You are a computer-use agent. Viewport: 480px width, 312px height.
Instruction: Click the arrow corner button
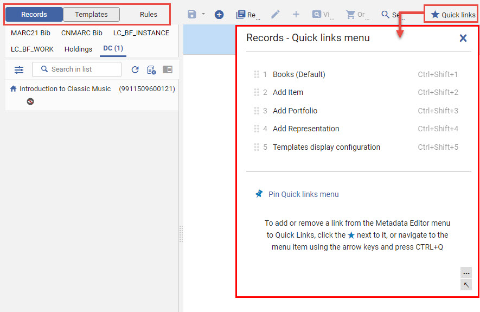tap(466, 285)
